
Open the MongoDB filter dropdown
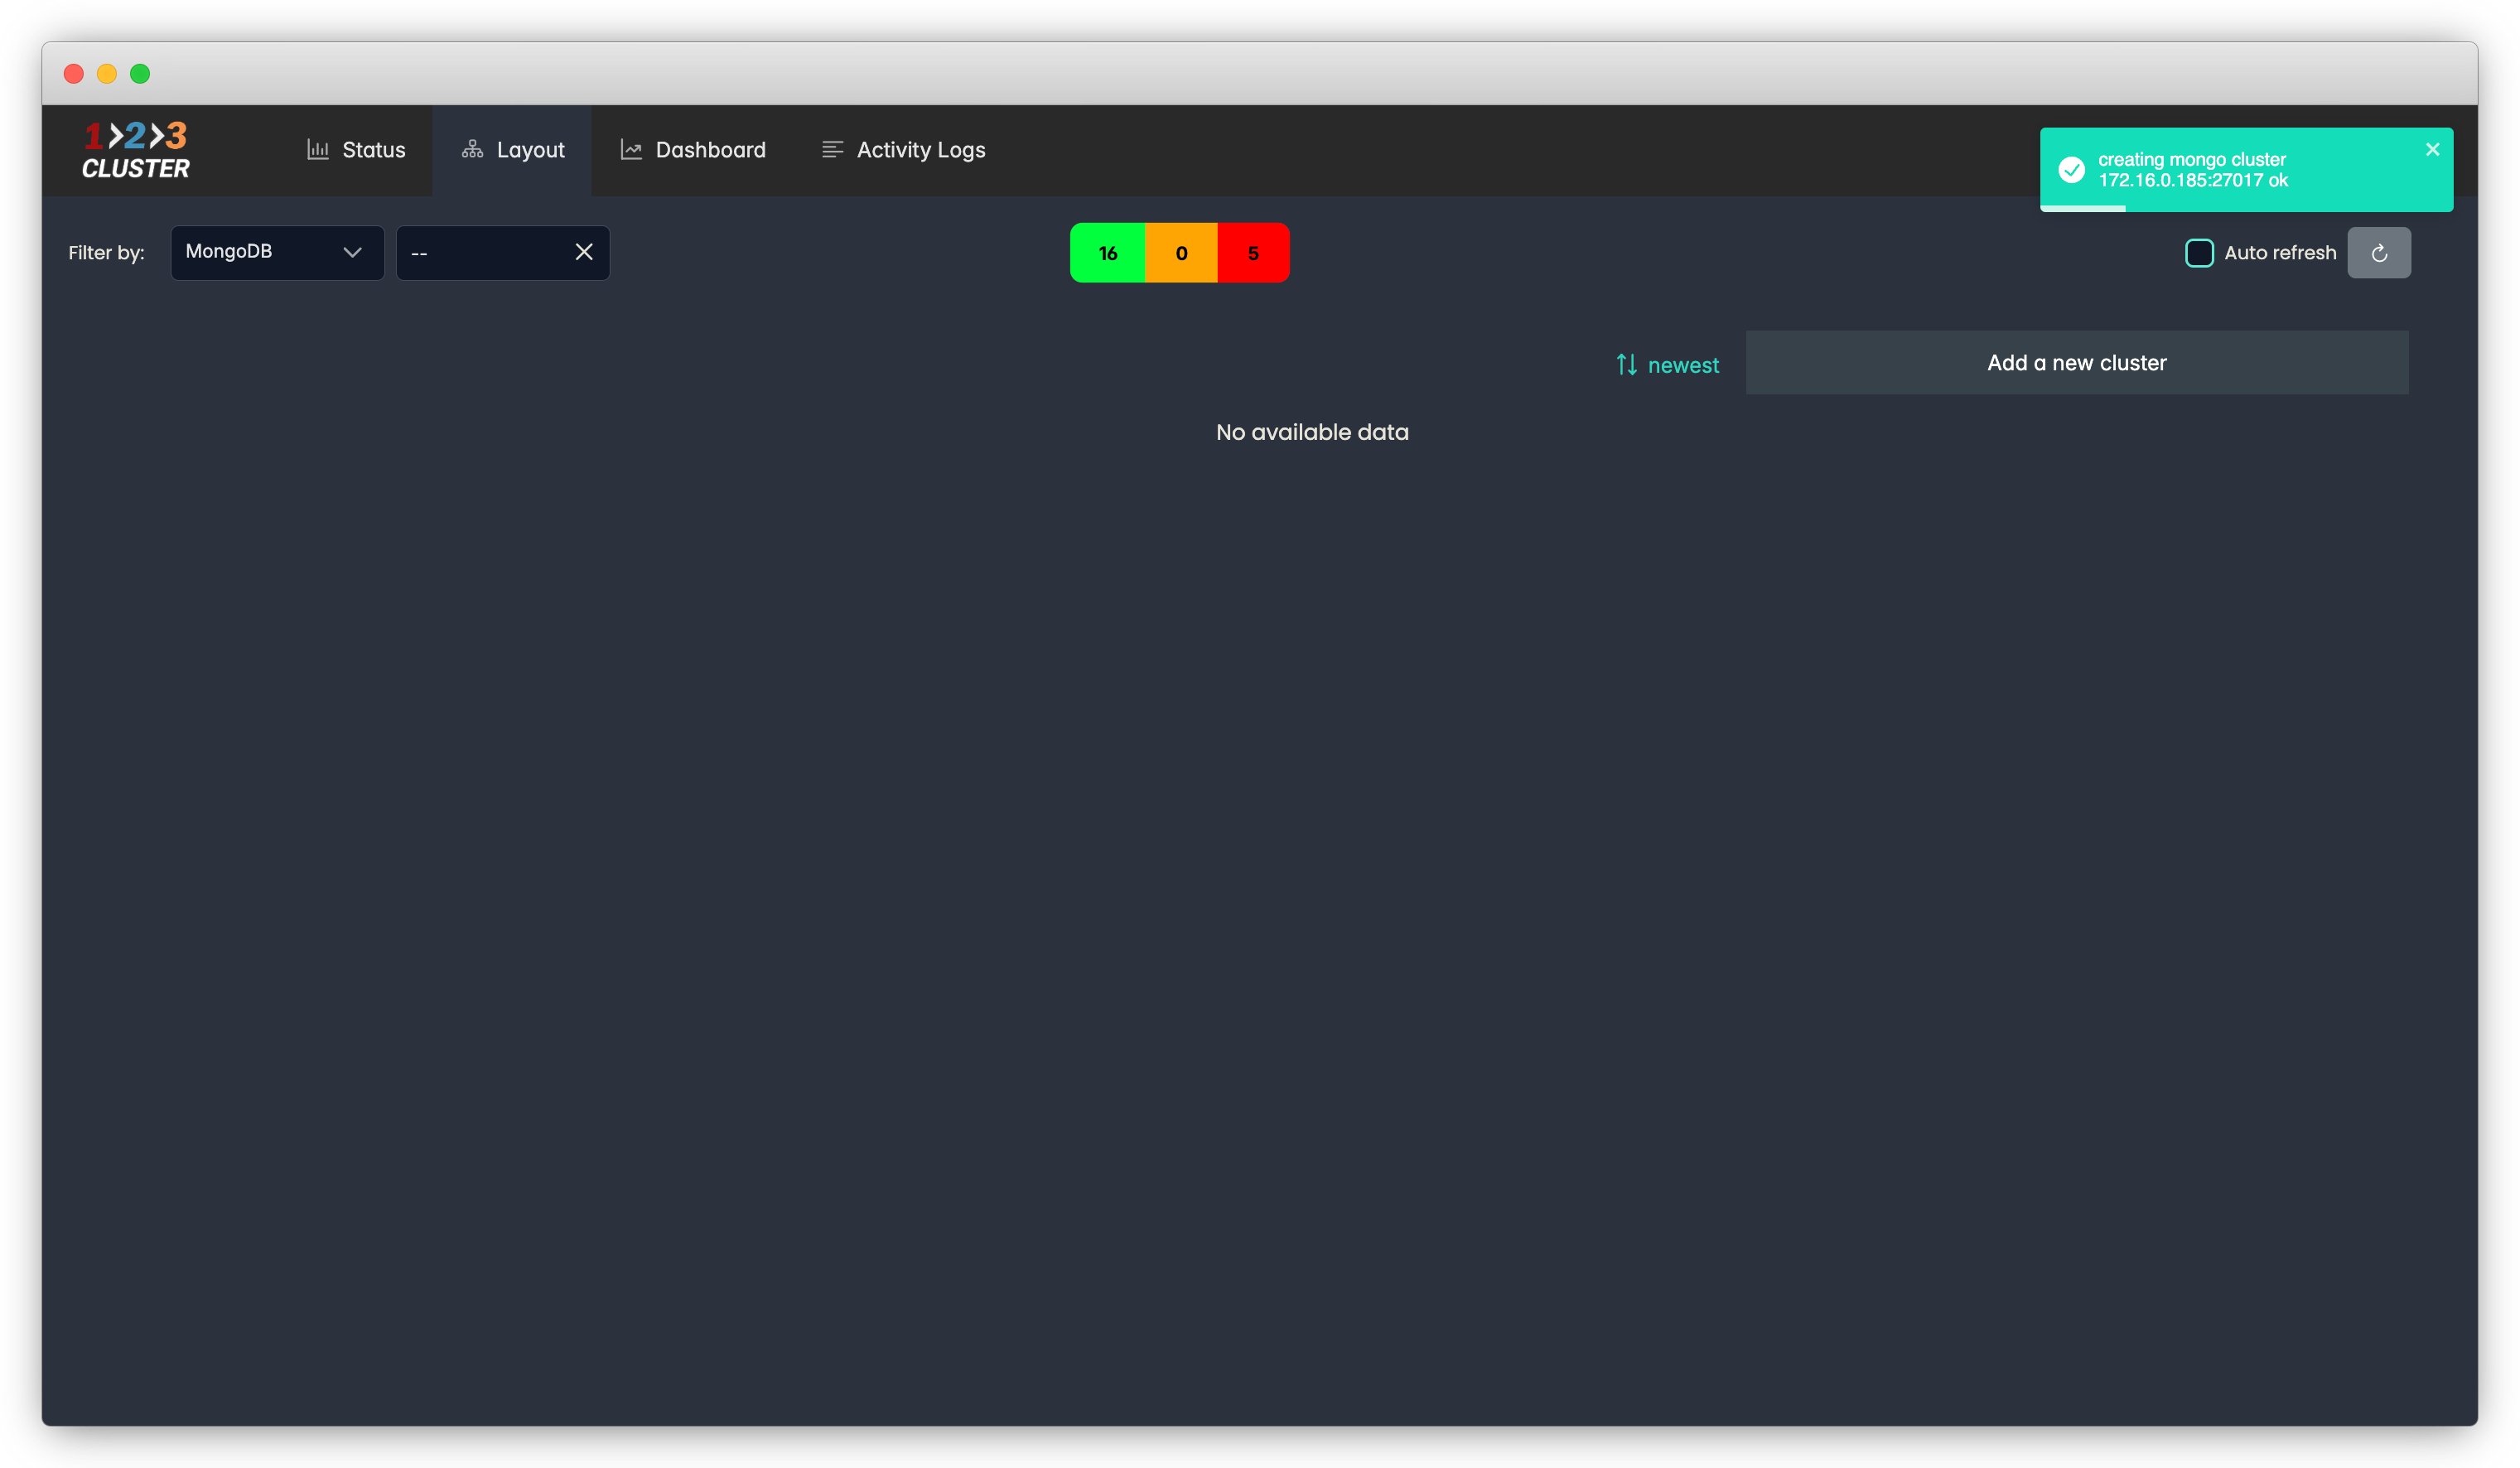click(x=260, y=252)
